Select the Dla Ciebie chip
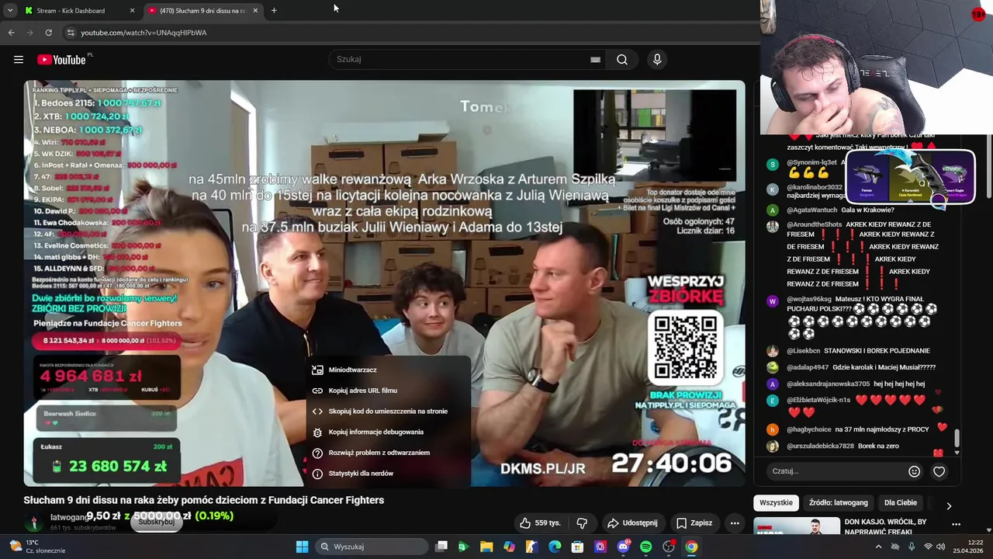This screenshot has width=993, height=559. pyautogui.click(x=901, y=503)
